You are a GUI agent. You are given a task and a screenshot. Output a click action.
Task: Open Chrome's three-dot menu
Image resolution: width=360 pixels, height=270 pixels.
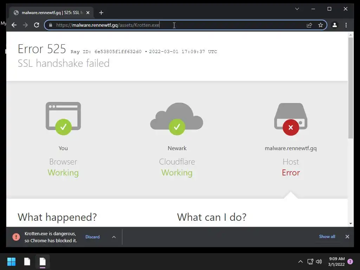click(346, 25)
